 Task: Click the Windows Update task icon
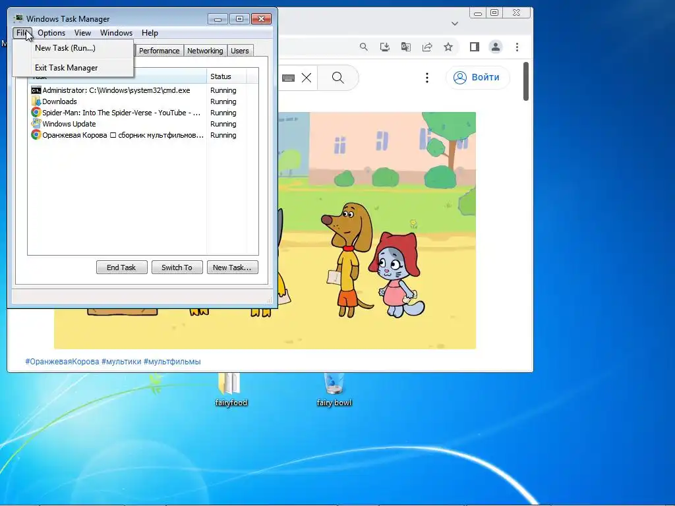tap(36, 124)
